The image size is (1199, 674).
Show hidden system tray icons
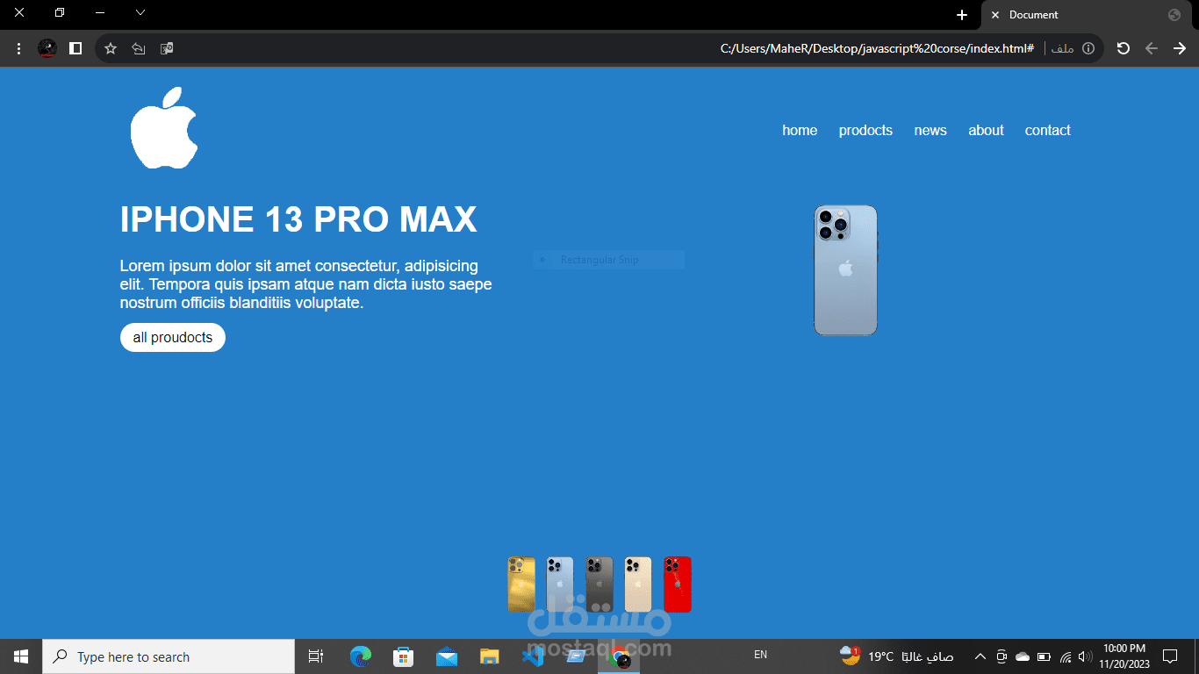click(x=980, y=656)
